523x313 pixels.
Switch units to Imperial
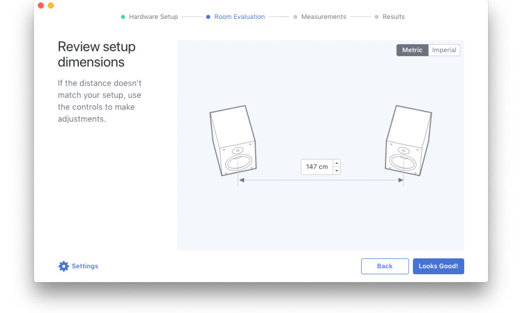444,50
